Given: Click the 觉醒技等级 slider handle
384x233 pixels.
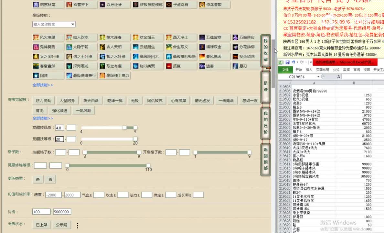Looking at the screenshot, I should tap(135, 139).
